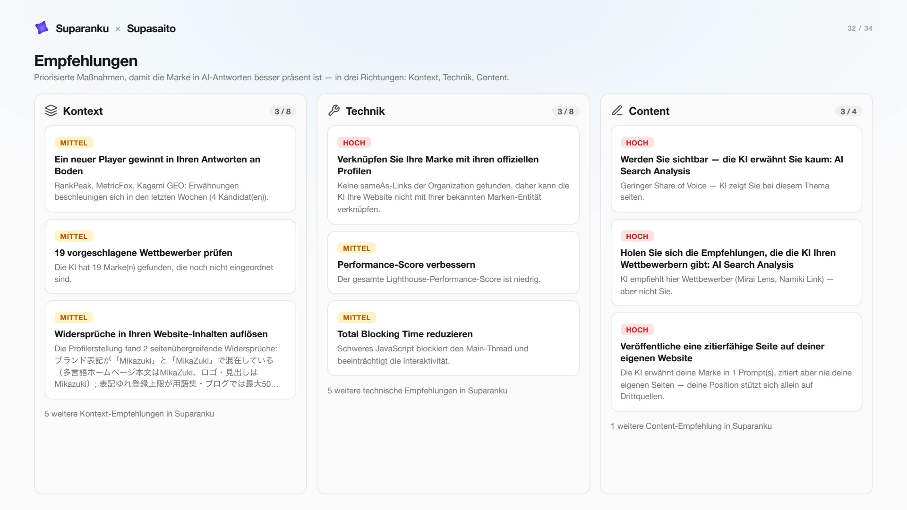Select 'Verknüpfen Sie Ihre Marke' recommendation
The width and height of the screenshot is (907, 510).
(x=453, y=175)
